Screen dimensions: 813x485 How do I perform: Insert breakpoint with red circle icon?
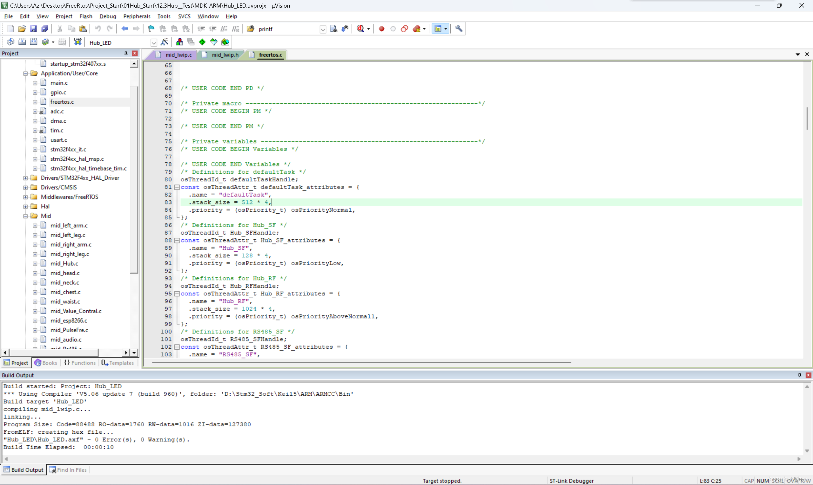[381, 29]
